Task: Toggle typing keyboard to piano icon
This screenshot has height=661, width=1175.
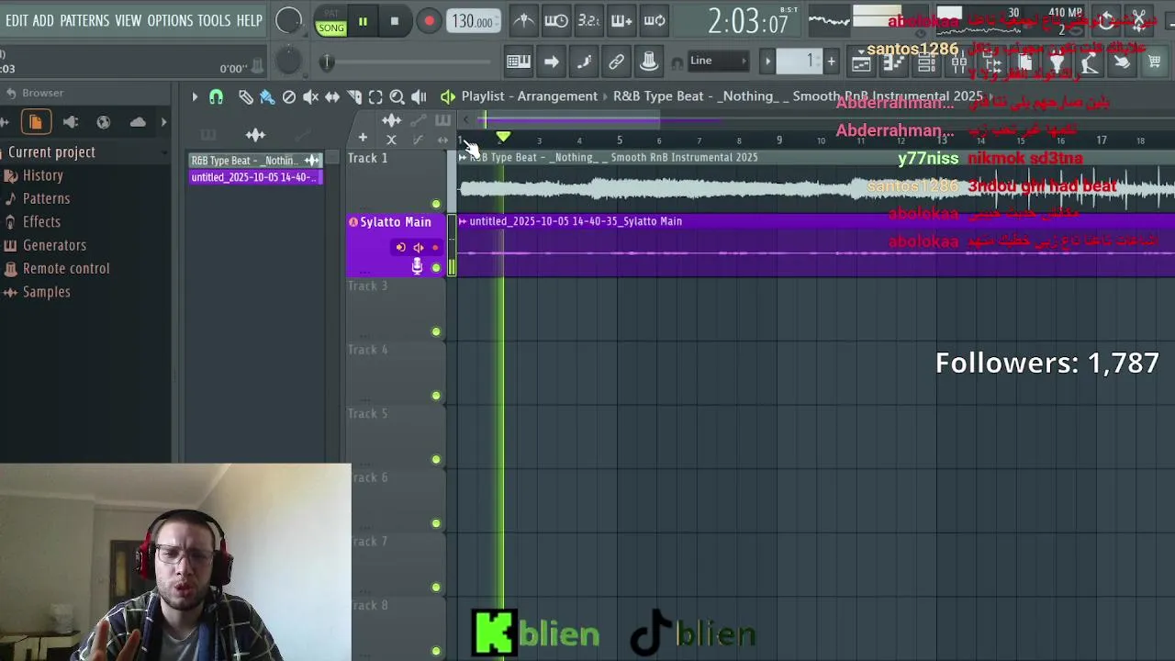Action: [519, 62]
